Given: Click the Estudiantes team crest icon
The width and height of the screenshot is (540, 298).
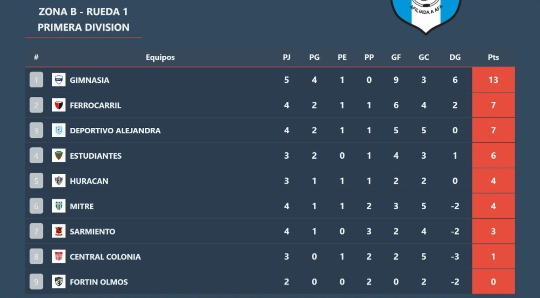Looking at the screenshot, I should 58,156.
